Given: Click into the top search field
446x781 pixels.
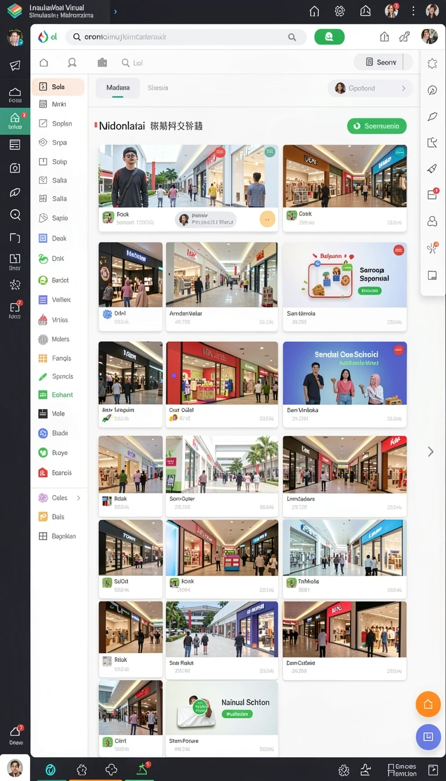Looking at the screenshot, I should [x=186, y=37].
